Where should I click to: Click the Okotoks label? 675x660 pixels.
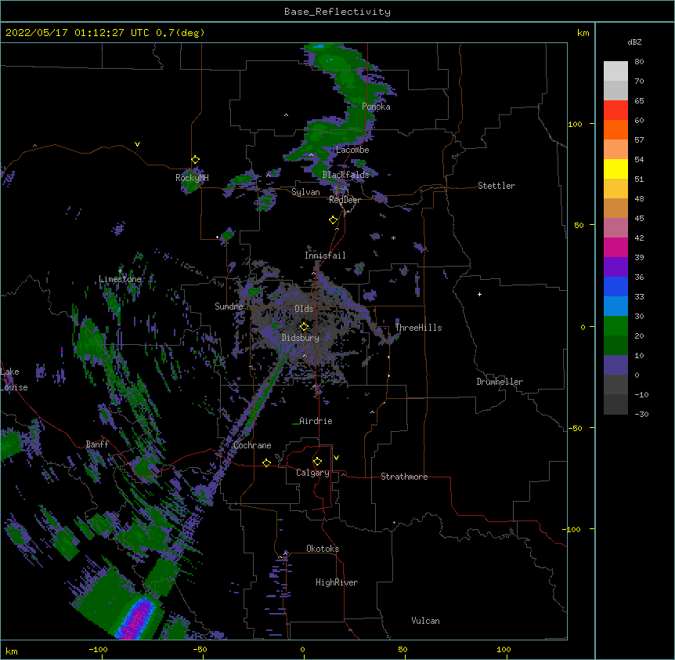[323, 549]
